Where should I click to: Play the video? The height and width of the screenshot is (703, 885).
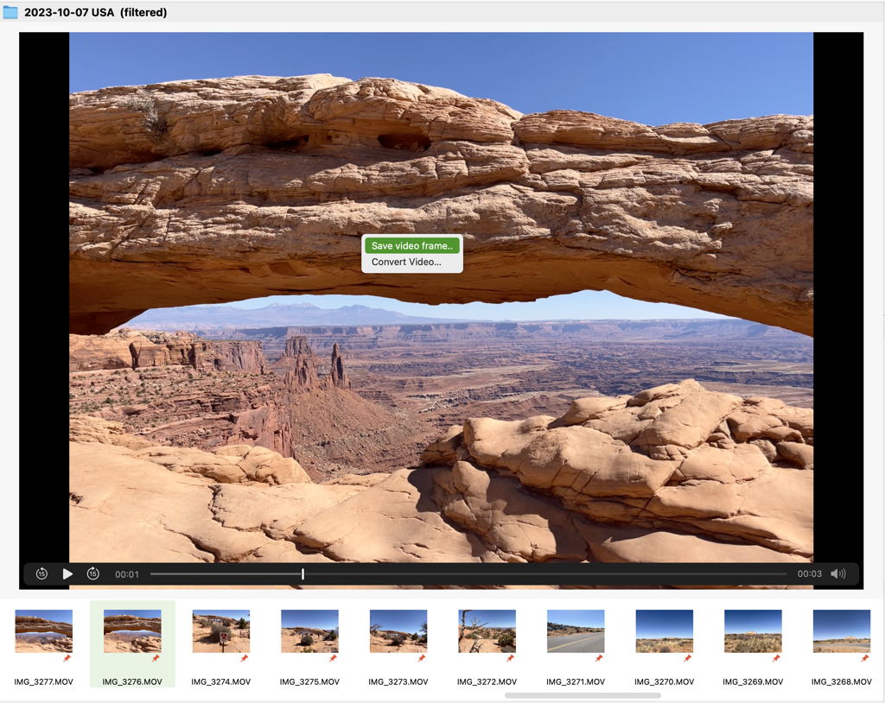67,574
